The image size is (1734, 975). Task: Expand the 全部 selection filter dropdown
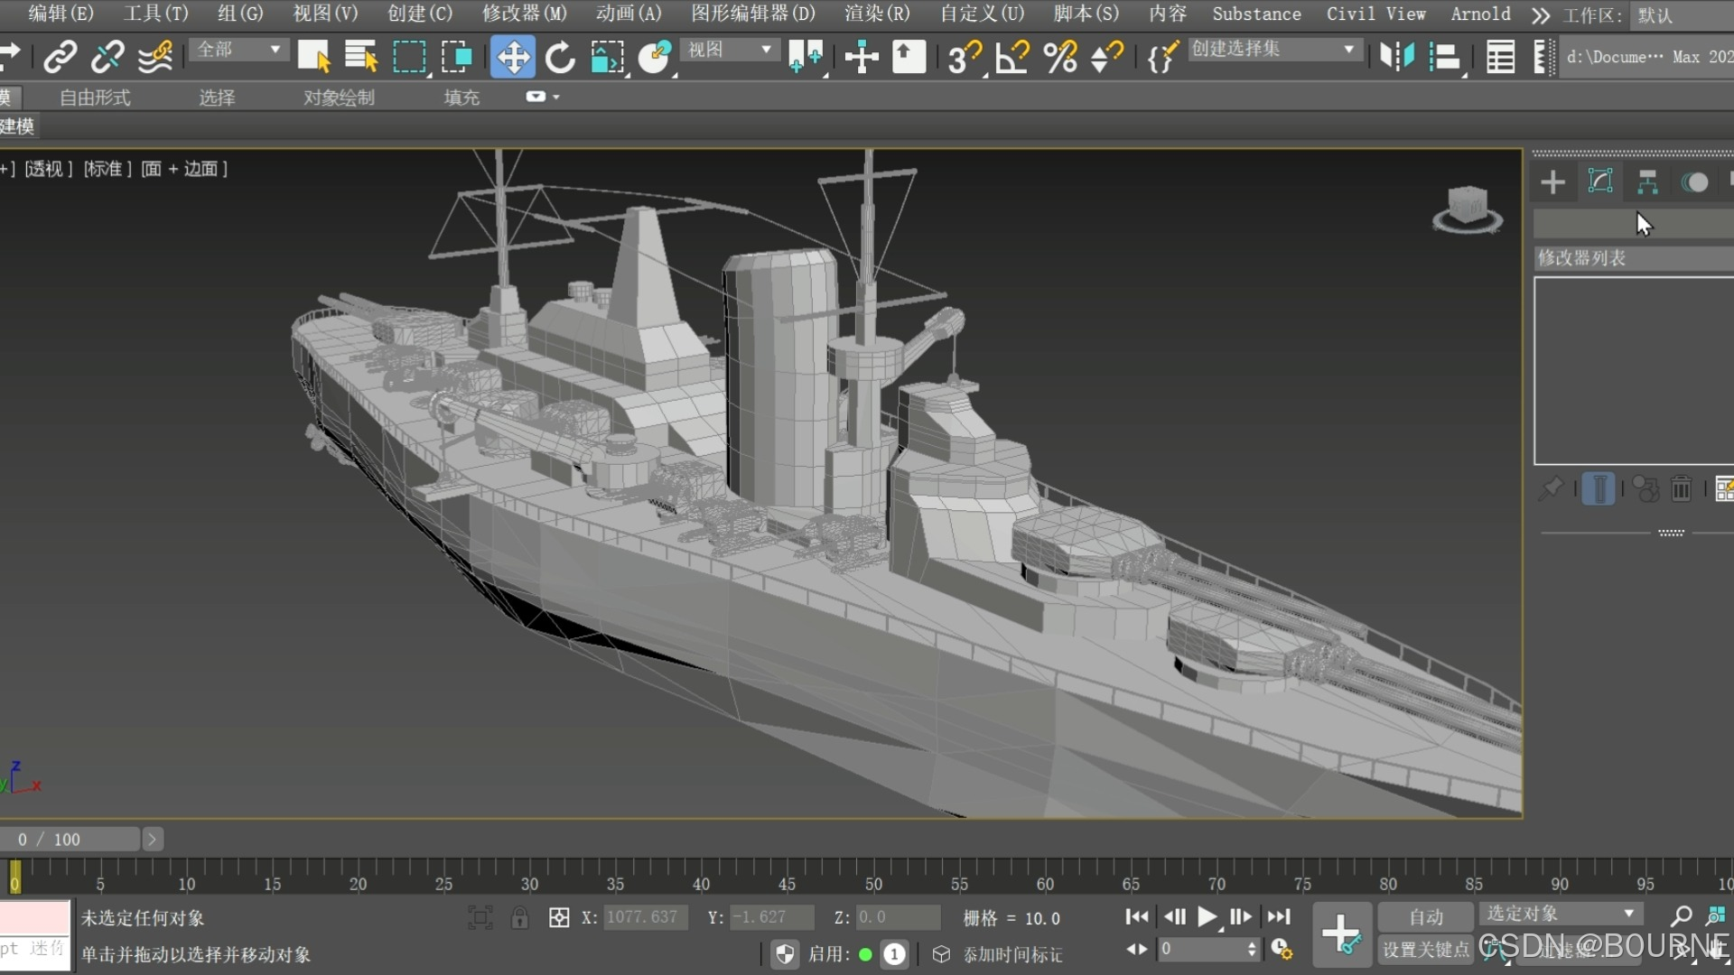pos(239,50)
